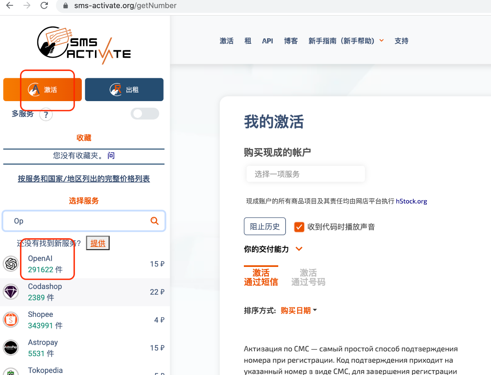
Task: Click the 2389 件 quantity text
Action: point(41,298)
